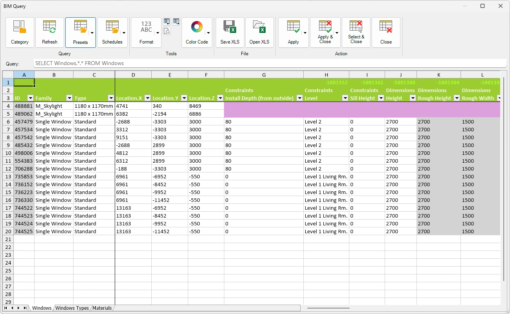
Task: Open the Constraints Level filter dropdown
Action: point(345,98)
